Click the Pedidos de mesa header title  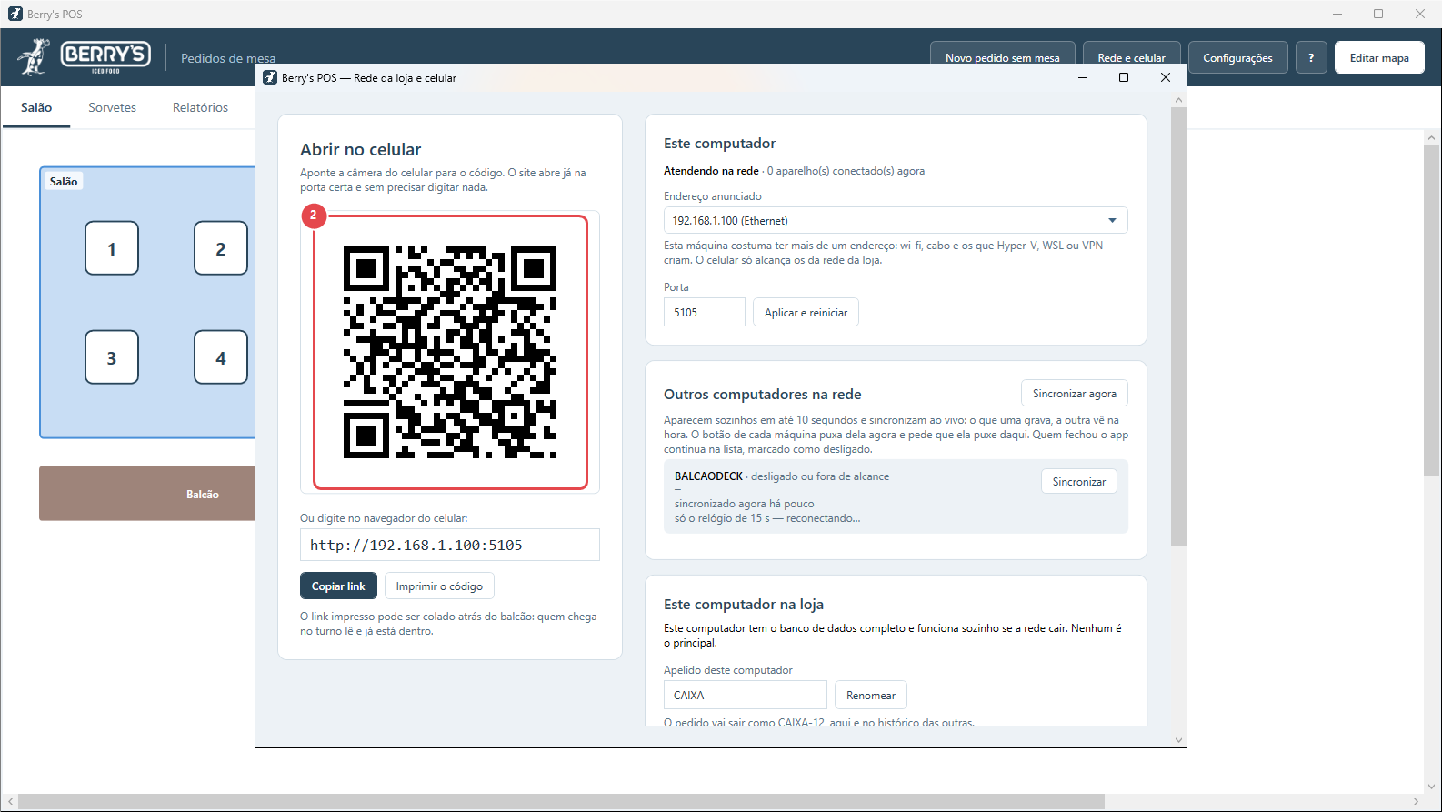[x=228, y=58]
